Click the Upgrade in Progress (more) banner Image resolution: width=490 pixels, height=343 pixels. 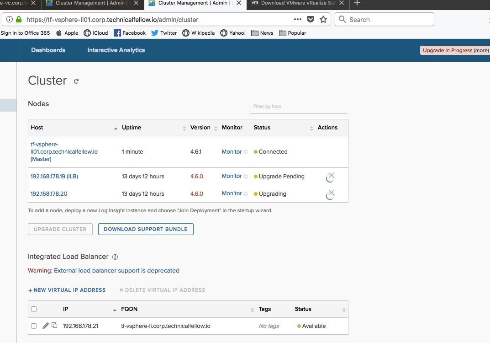455,50
